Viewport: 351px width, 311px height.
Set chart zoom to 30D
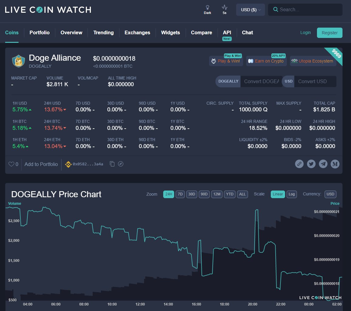click(x=192, y=194)
